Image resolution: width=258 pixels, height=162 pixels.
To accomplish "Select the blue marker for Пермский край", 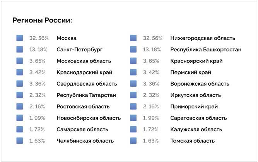I will [133, 73].
